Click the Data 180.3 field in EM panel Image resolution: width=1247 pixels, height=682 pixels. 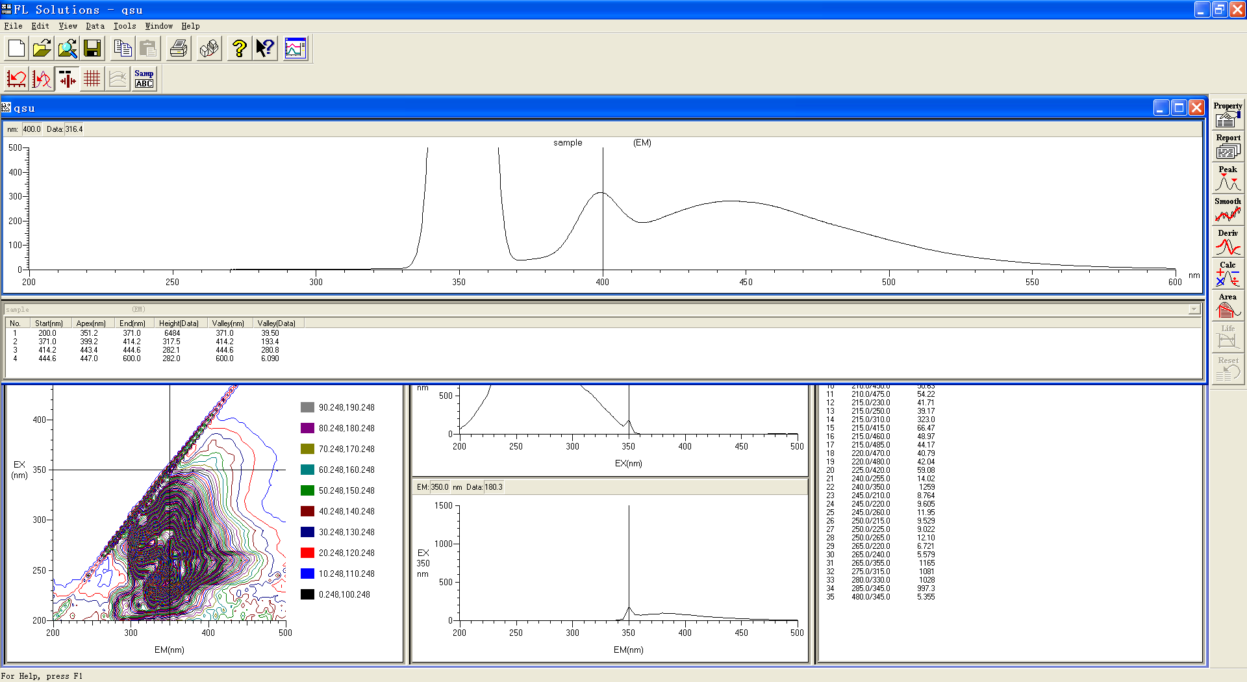point(494,487)
